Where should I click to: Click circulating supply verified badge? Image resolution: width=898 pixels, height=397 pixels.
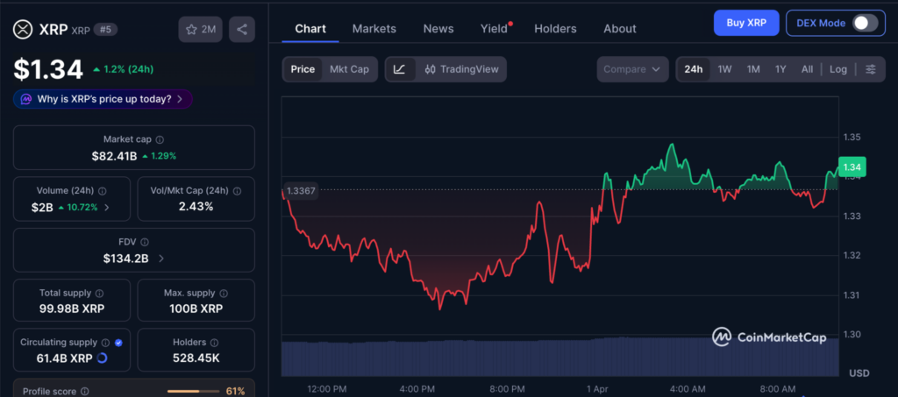[118, 343]
